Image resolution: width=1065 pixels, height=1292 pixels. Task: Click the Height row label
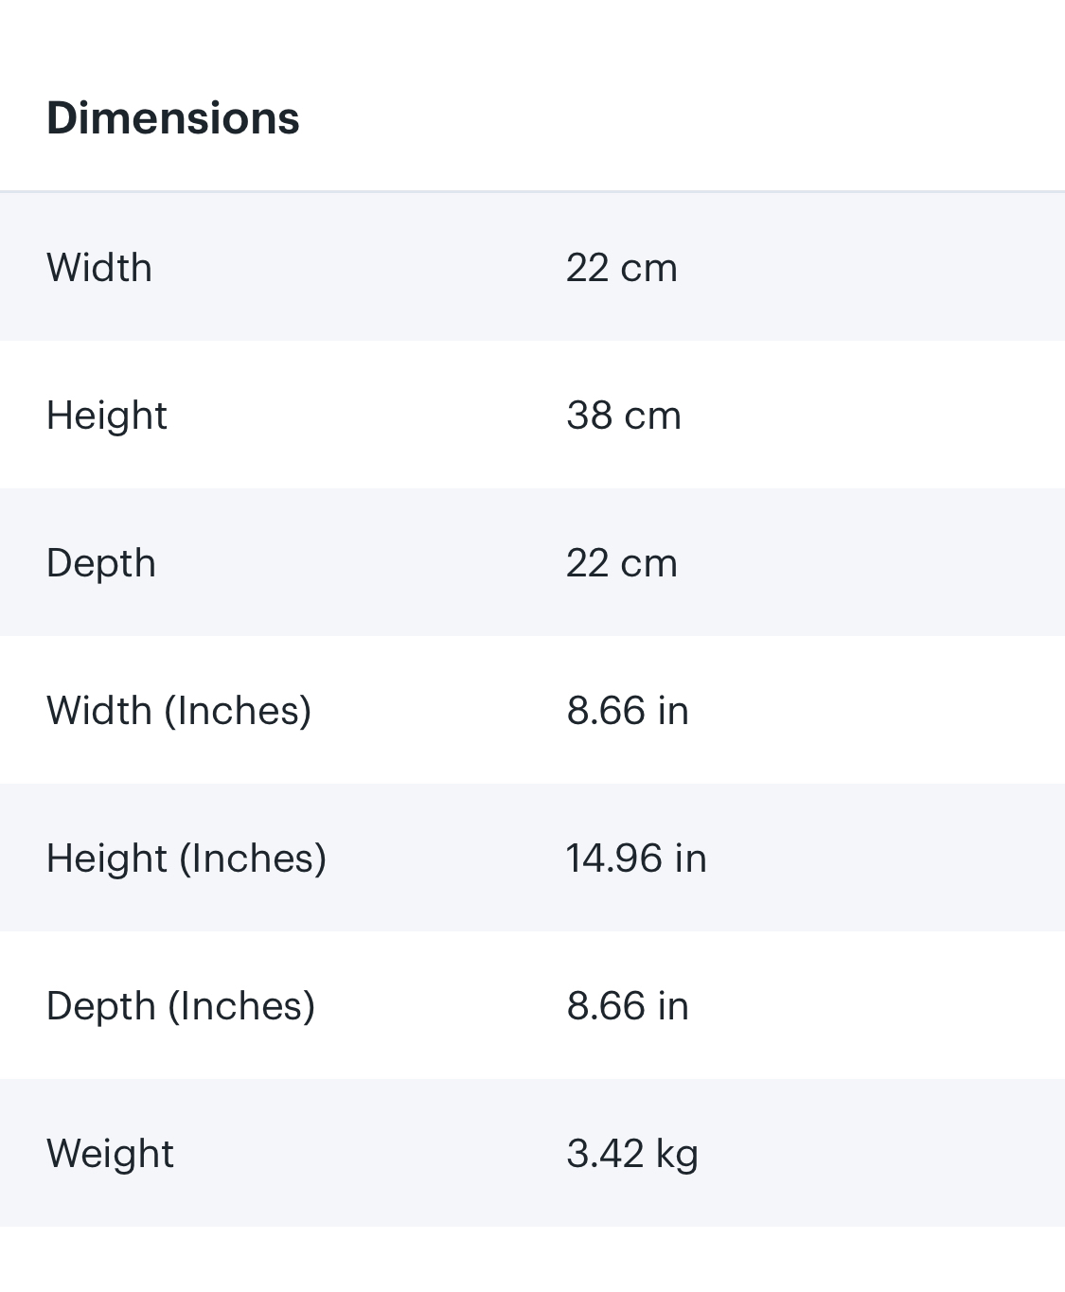click(107, 416)
